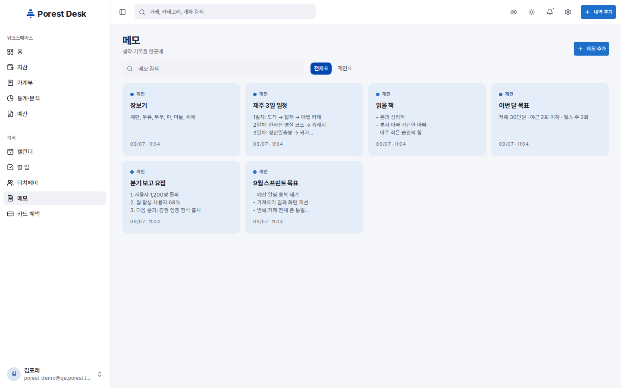This screenshot has width=621, height=388.
Task: Open 가계부 in the sidebar
Action: pyautogui.click(x=55, y=83)
